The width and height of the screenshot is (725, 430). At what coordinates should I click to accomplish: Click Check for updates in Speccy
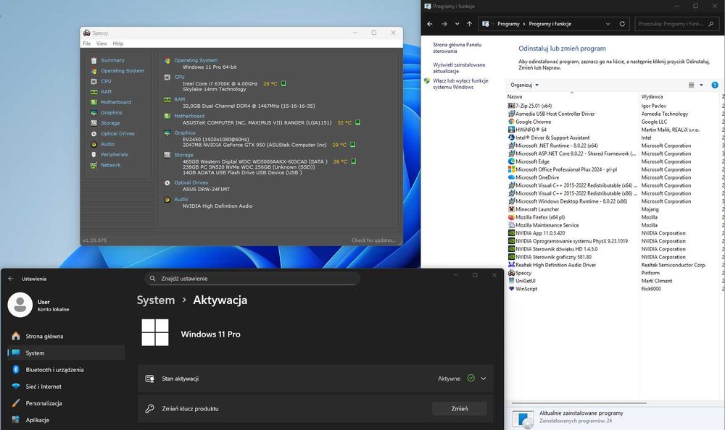click(373, 240)
